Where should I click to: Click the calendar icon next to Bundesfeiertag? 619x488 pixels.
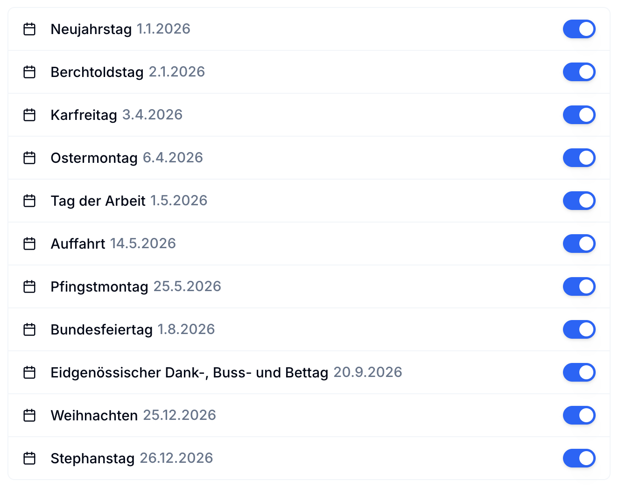[29, 329]
